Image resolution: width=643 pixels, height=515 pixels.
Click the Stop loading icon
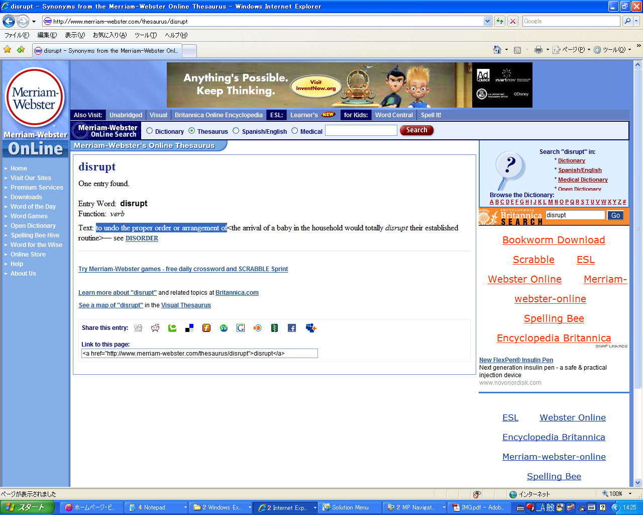click(513, 21)
